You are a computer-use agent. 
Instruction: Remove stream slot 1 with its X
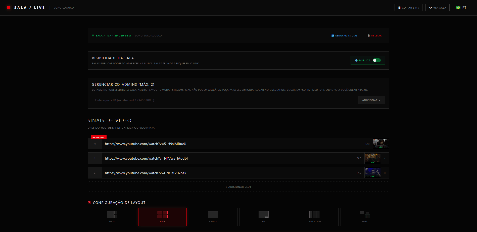[385, 158]
